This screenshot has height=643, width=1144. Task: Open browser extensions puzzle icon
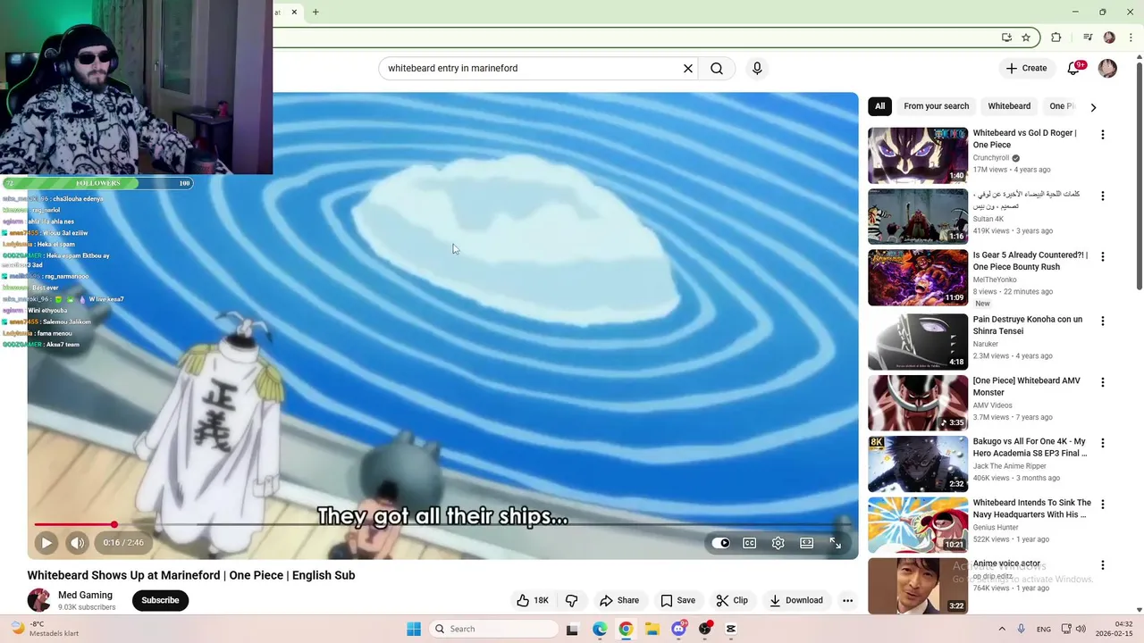pyautogui.click(x=1056, y=38)
